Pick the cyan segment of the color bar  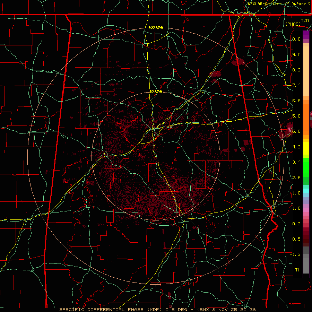[x=306, y=191]
